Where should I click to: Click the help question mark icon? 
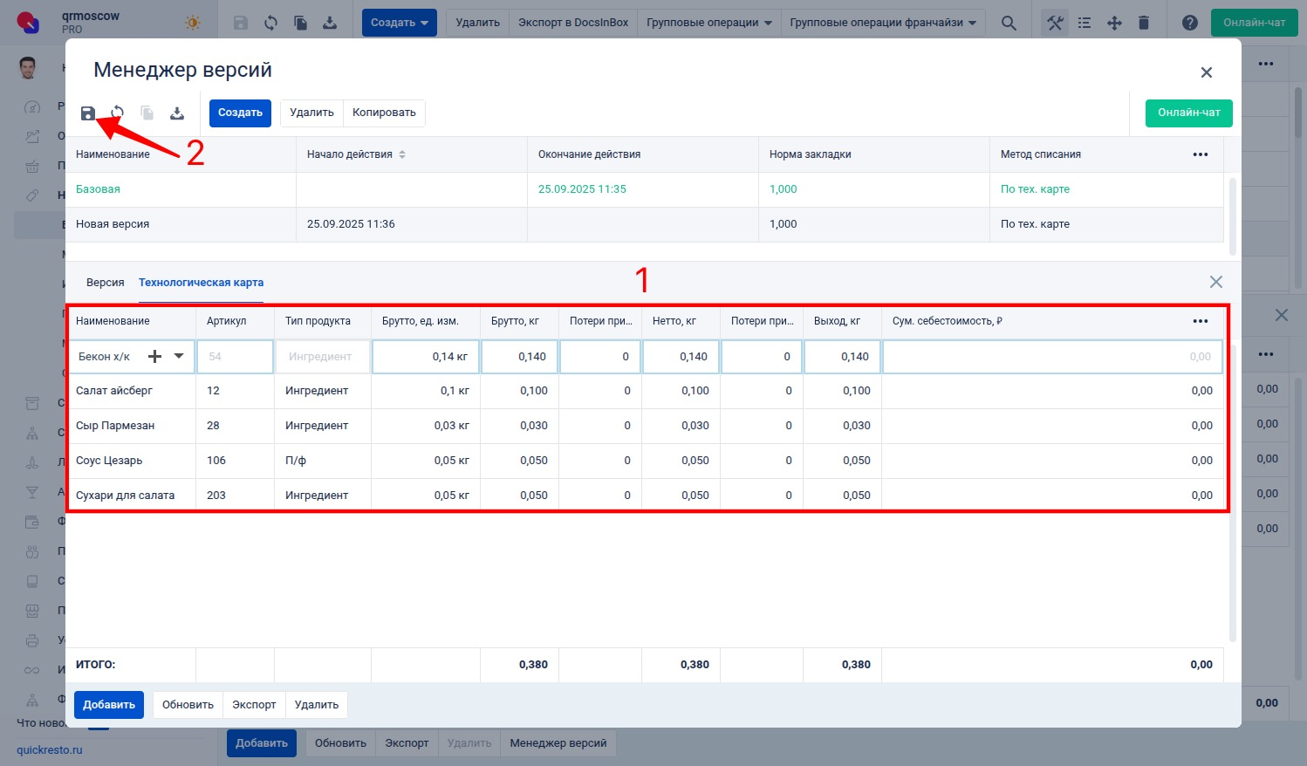(x=1190, y=23)
